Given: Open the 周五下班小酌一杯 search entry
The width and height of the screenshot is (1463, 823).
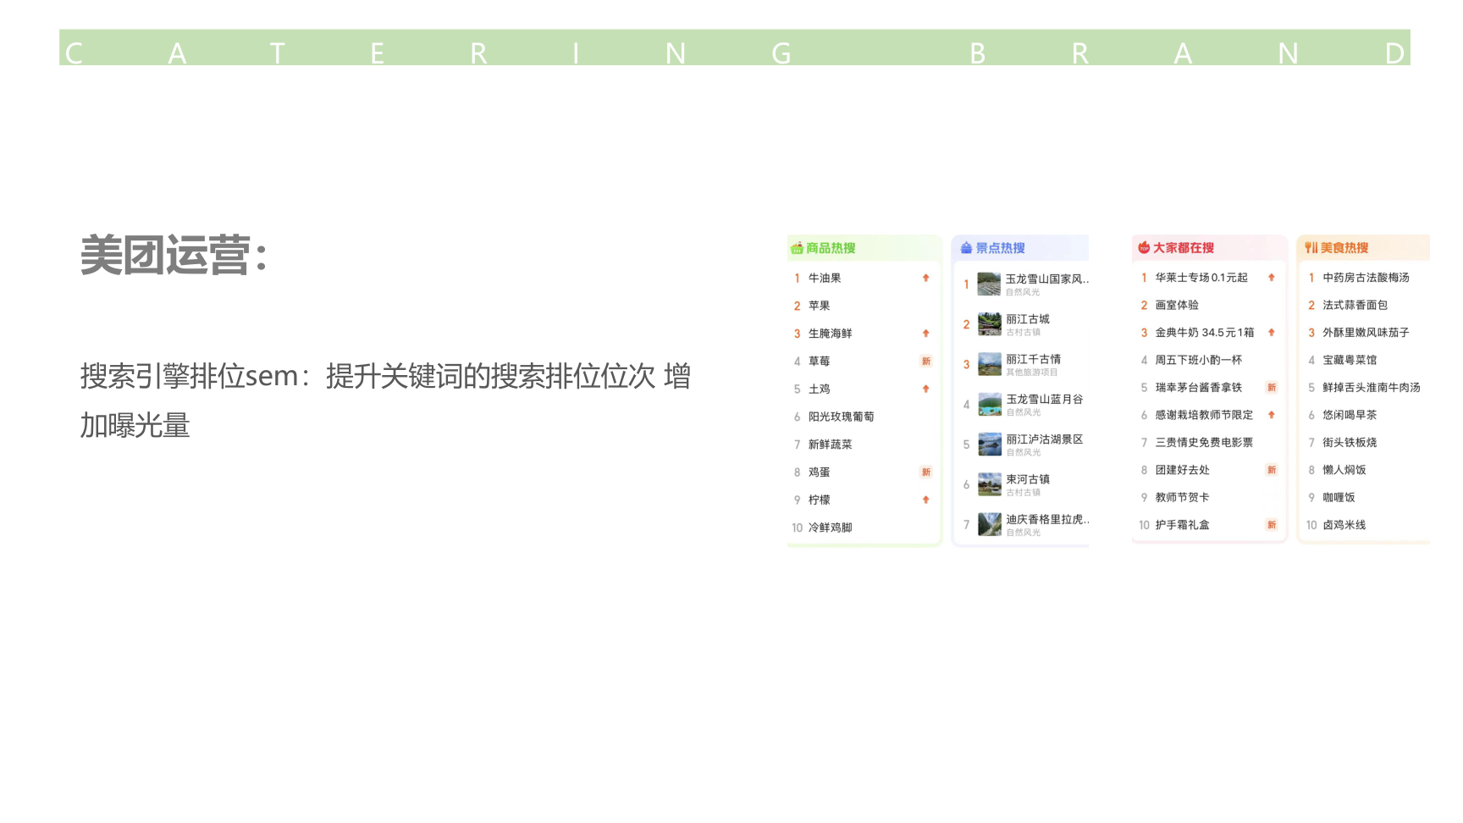Looking at the screenshot, I should tap(1198, 360).
